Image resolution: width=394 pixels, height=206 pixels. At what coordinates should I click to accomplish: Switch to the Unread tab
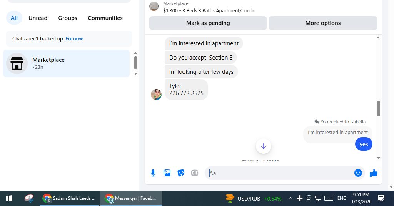click(x=38, y=18)
